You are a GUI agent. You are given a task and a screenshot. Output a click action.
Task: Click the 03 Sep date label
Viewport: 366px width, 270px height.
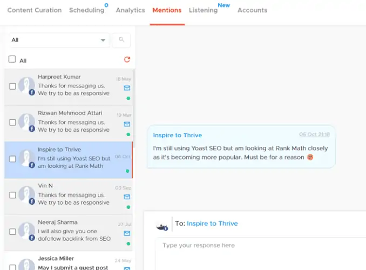123,188
